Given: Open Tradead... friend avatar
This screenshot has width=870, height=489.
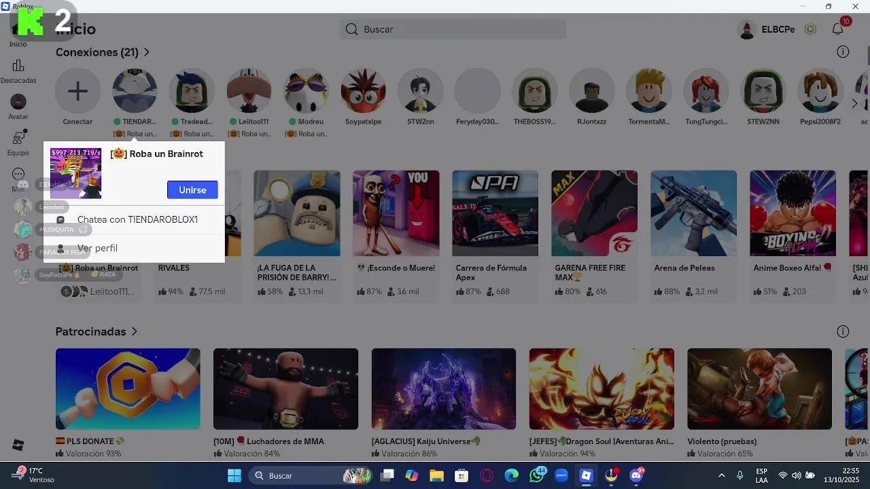Looking at the screenshot, I should point(192,91).
